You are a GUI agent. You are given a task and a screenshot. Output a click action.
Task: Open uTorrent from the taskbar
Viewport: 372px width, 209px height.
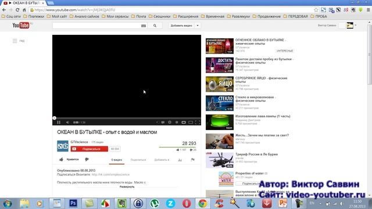point(155,203)
